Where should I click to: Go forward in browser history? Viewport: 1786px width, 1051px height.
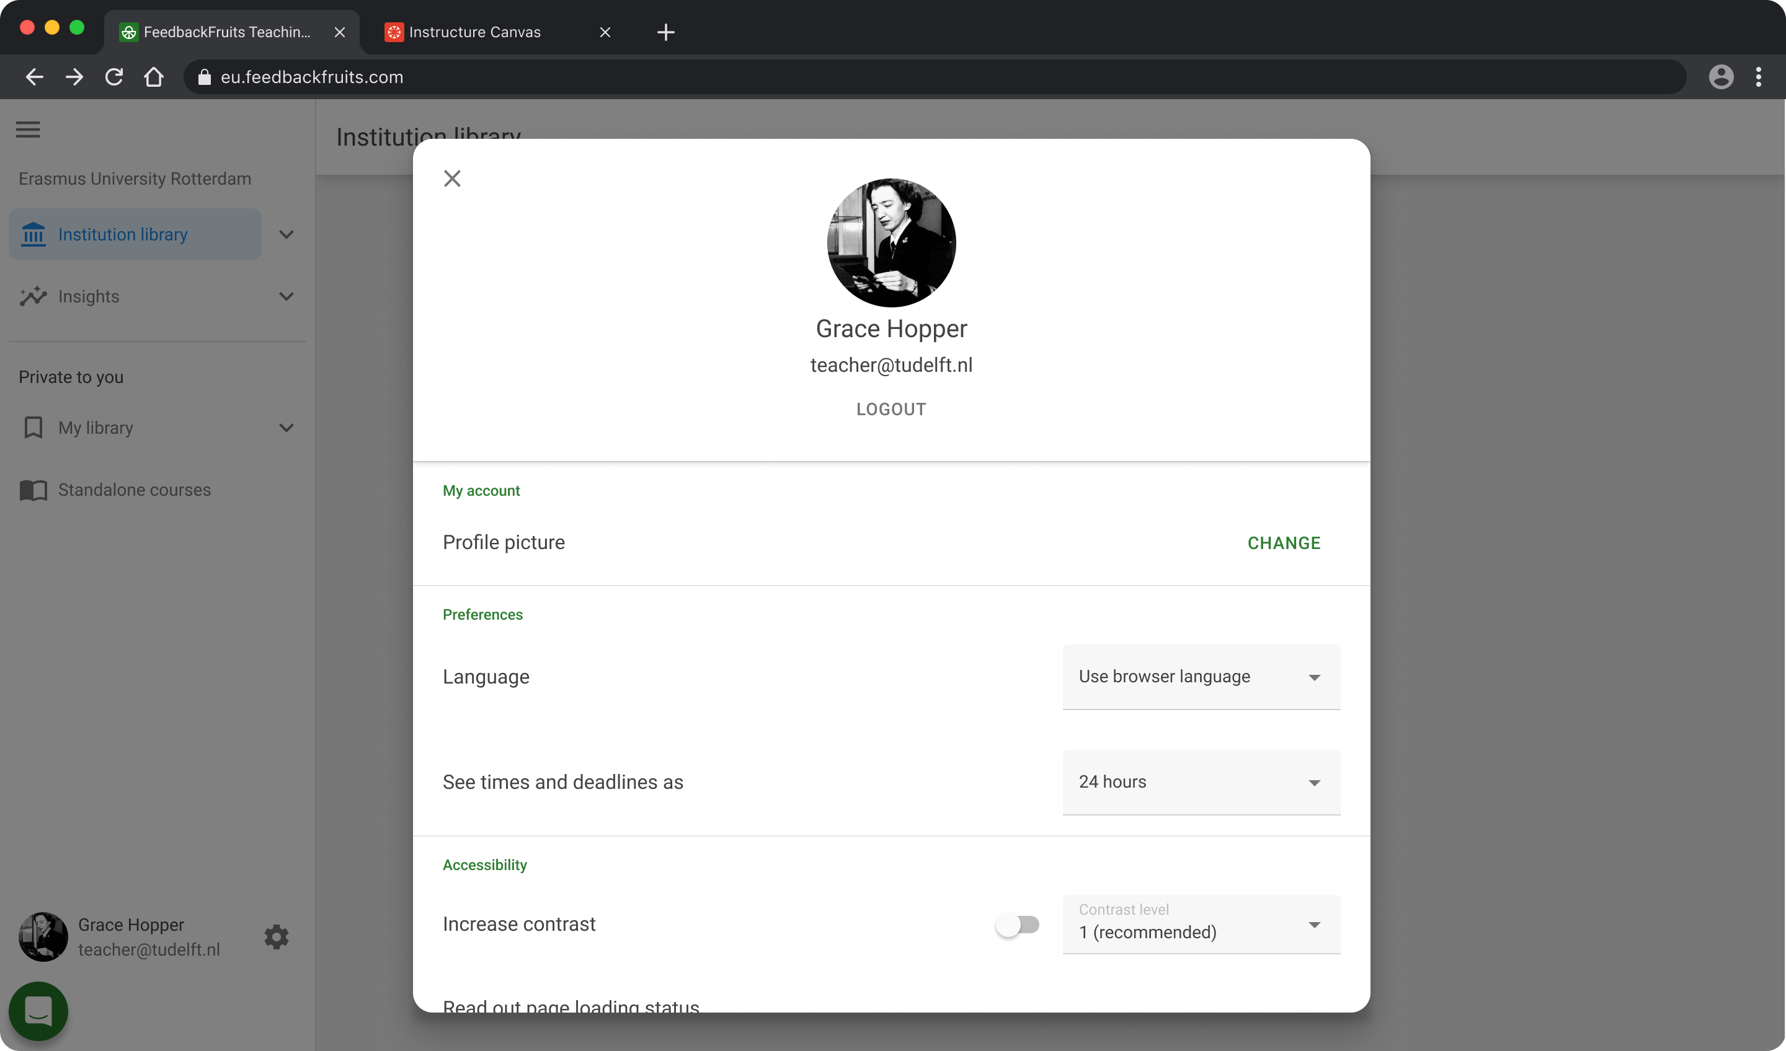[74, 76]
